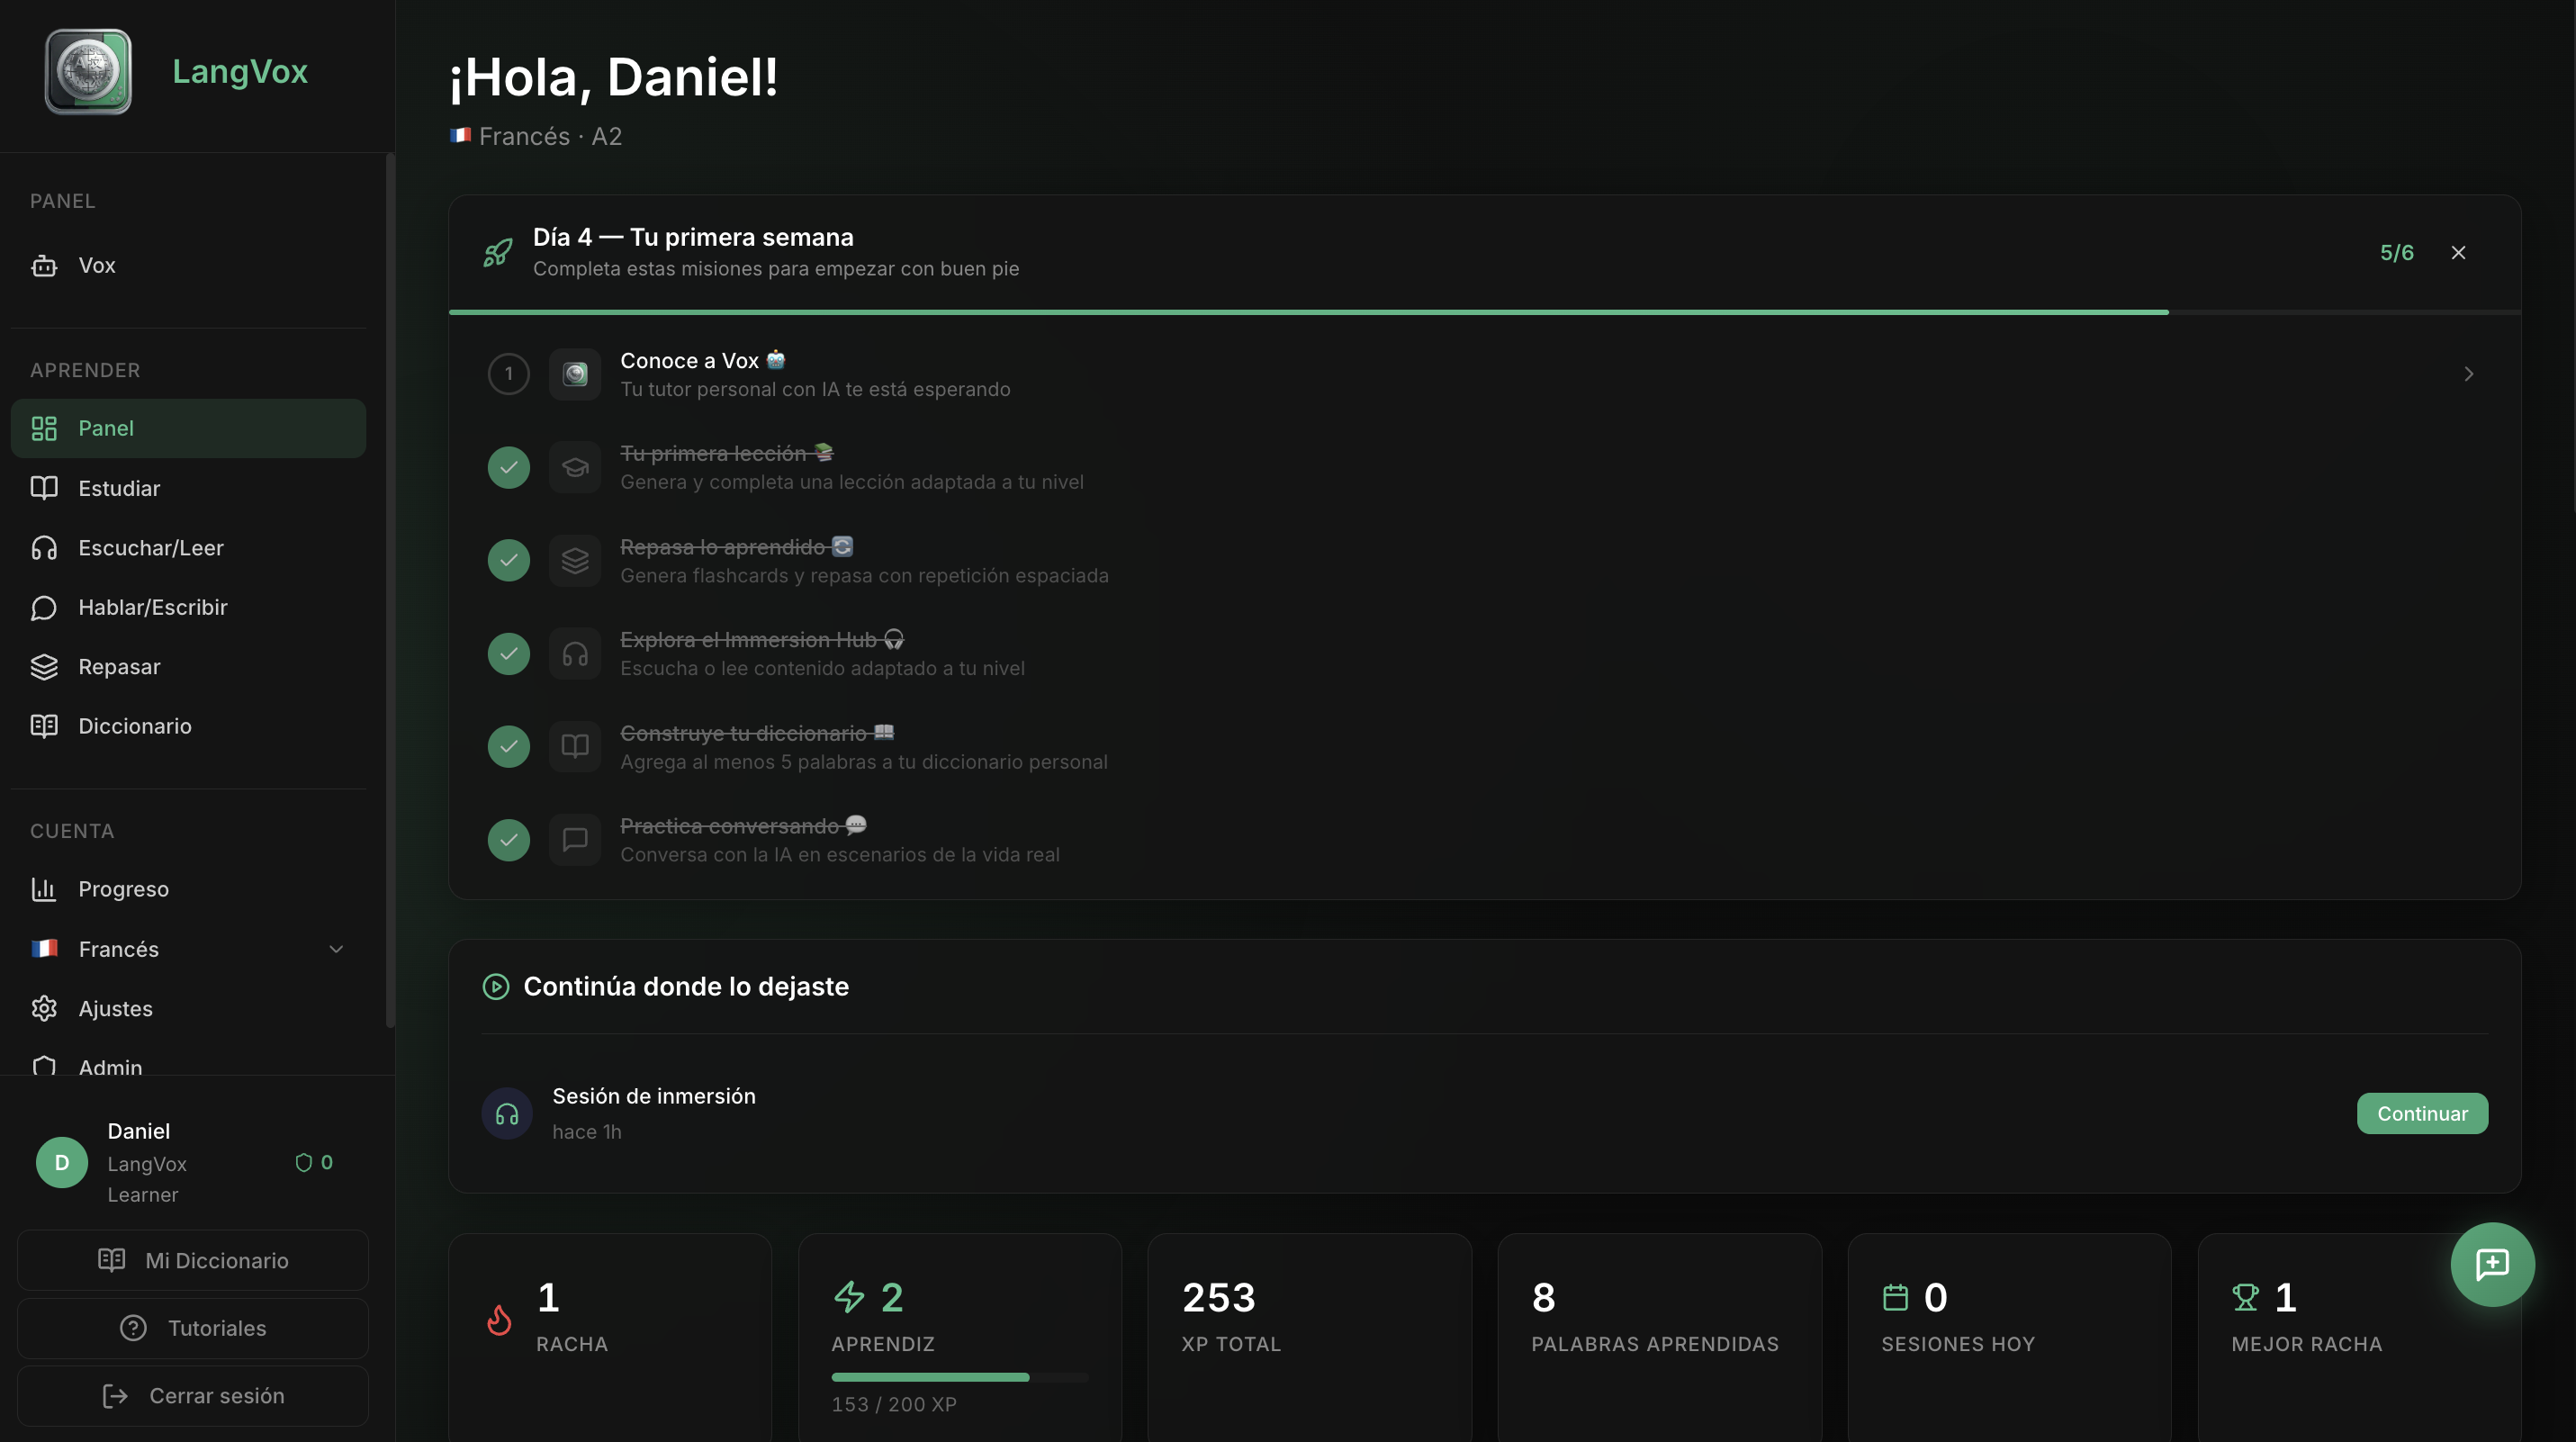Open the Conoce a Vox mission

(x=1485, y=374)
